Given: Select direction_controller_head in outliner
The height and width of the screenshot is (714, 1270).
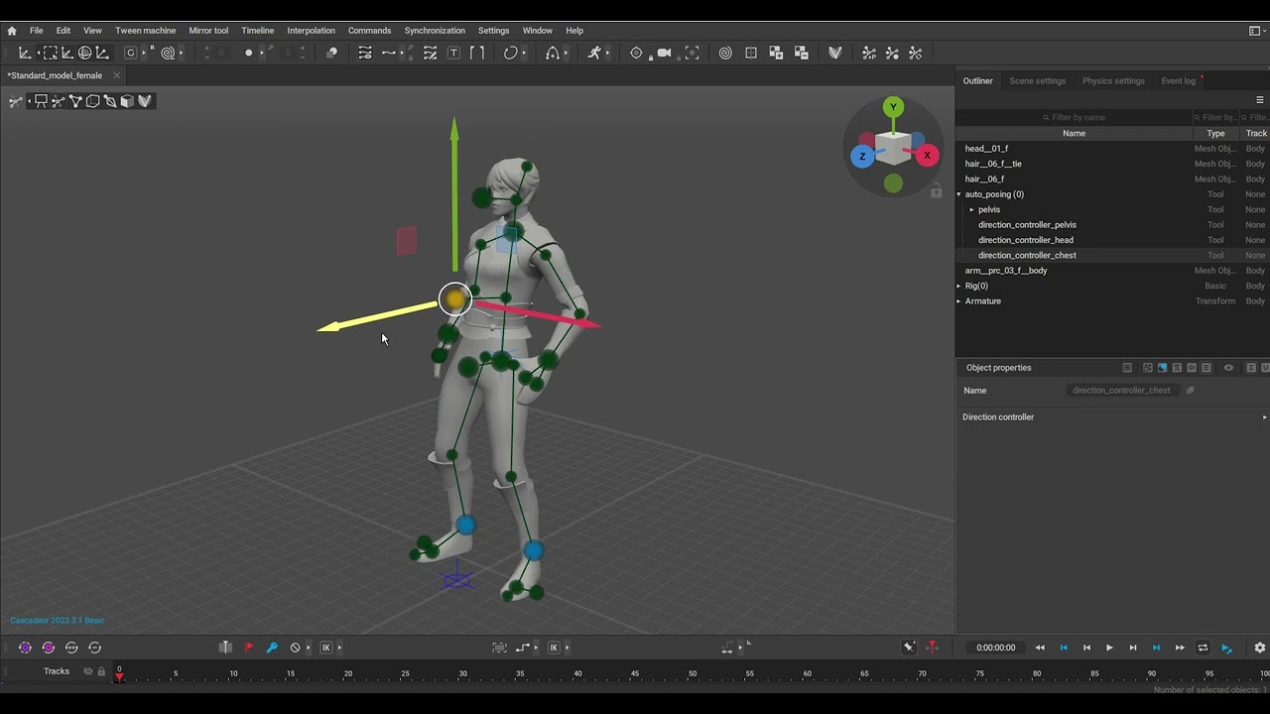Looking at the screenshot, I should 1026,240.
